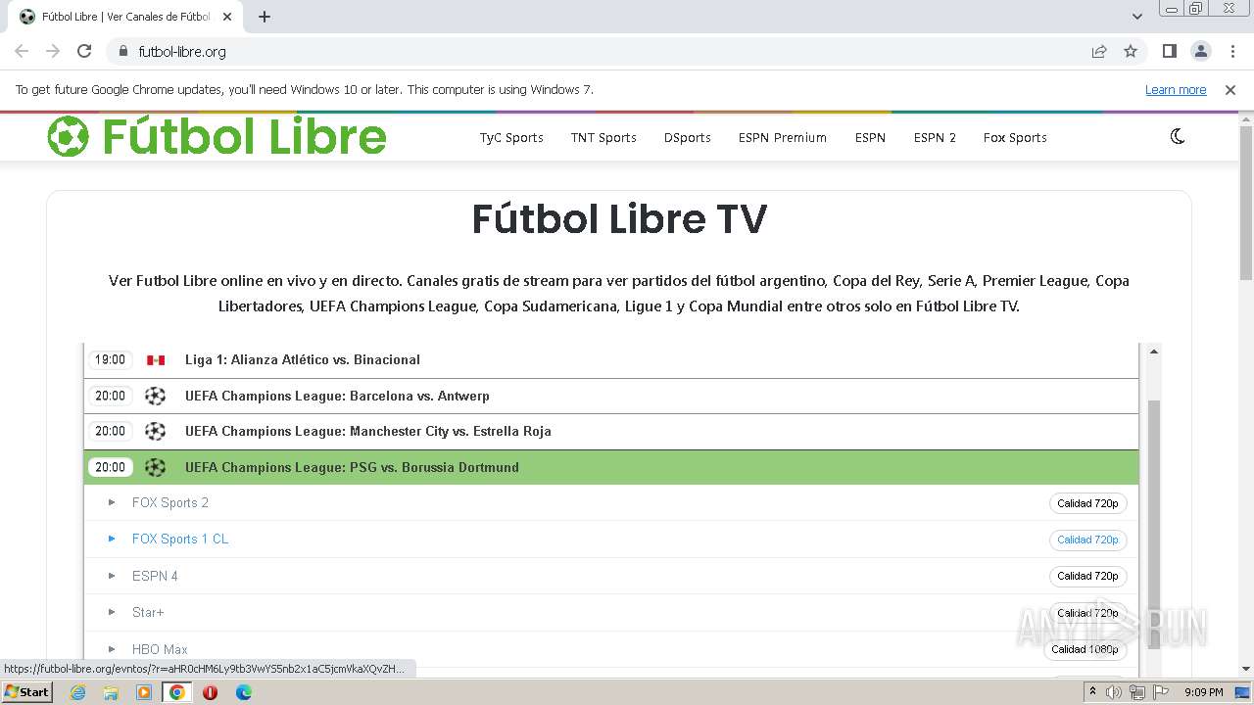Click the match list scrollbar up arrow

1154,351
